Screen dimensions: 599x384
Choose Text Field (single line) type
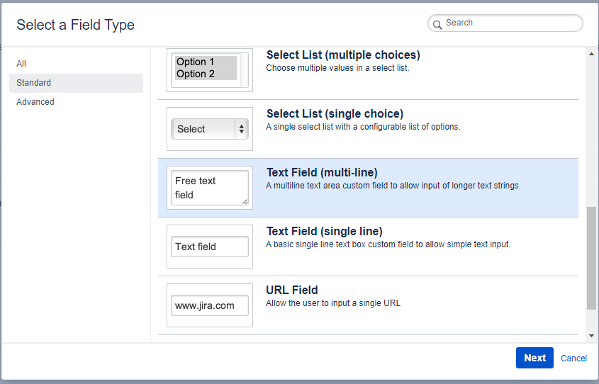click(x=324, y=232)
